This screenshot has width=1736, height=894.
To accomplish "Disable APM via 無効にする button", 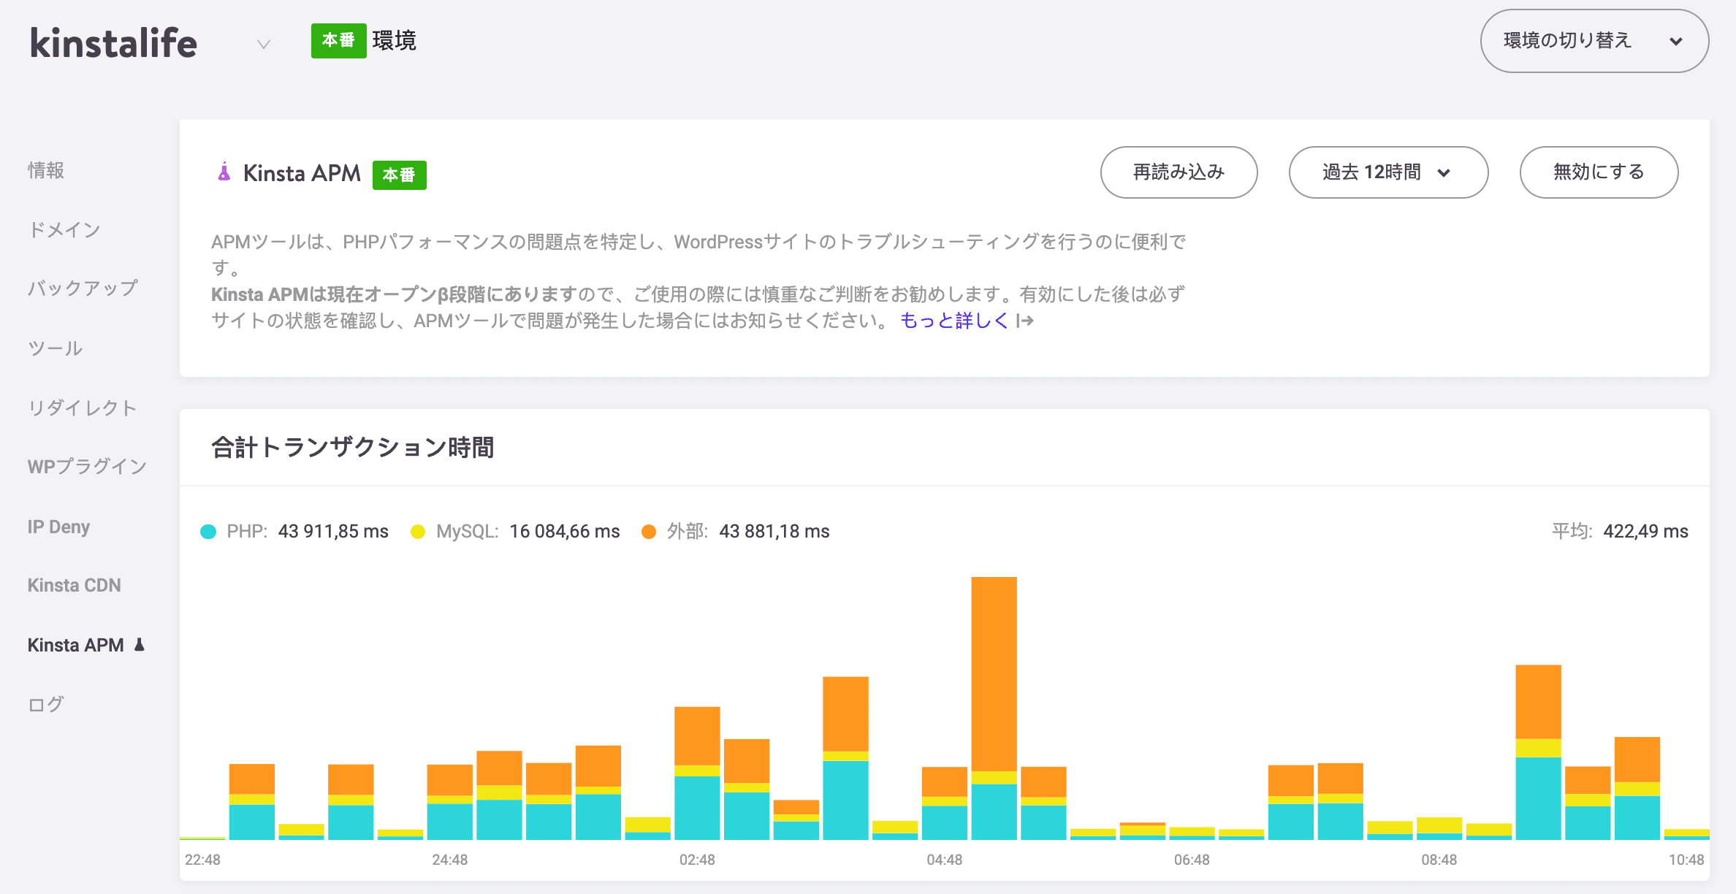I will pyautogui.click(x=1599, y=172).
